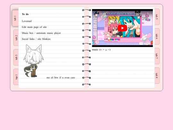Switch to the tab 5 notebook tab

tap(157, 17)
